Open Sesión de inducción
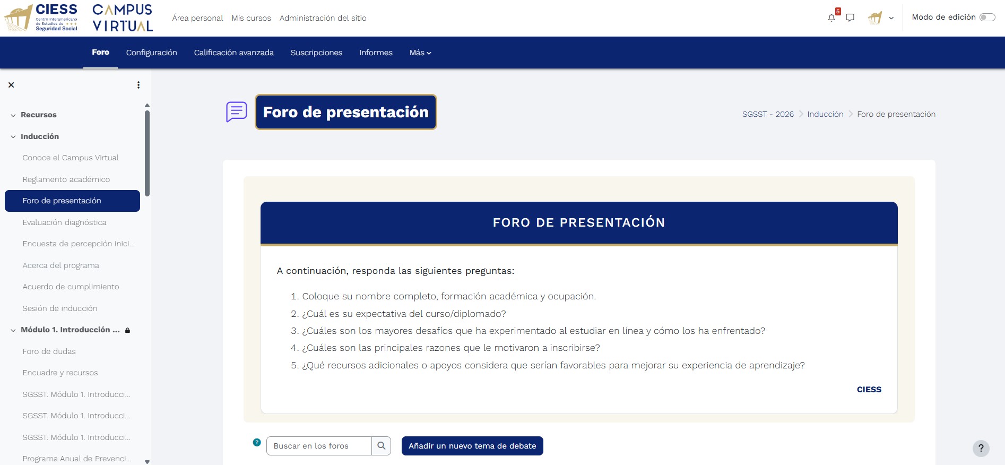Image resolution: width=1005 pixels, height=465 pixels. [59, 308]
